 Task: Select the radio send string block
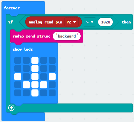47,36
